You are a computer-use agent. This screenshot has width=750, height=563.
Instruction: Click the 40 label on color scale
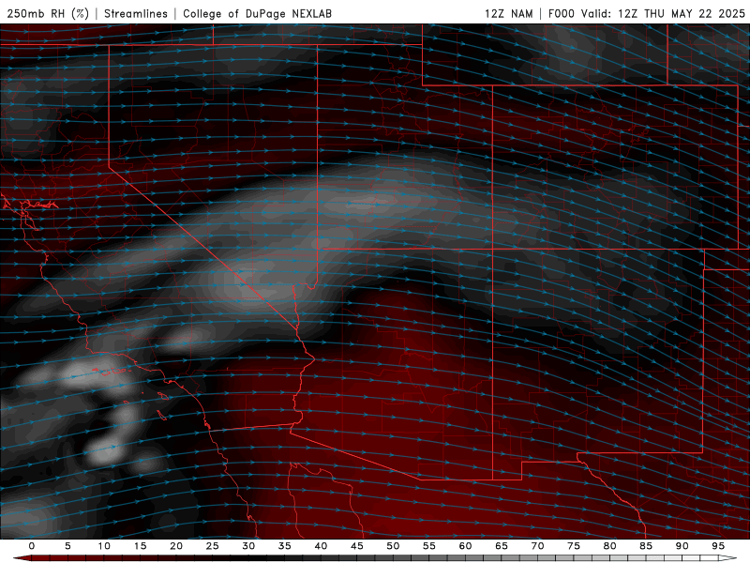click(321, 546)
